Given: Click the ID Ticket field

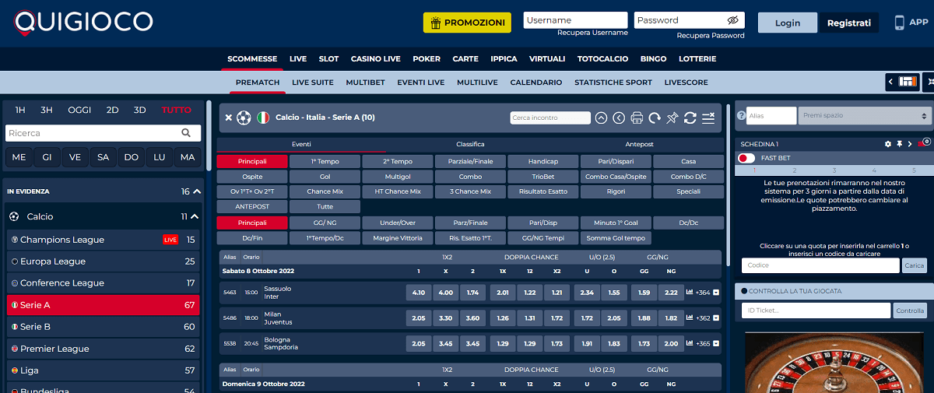Looking at the screenshot, I should coord(816,311).
